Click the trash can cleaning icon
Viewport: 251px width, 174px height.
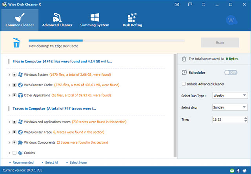(16, 43)
